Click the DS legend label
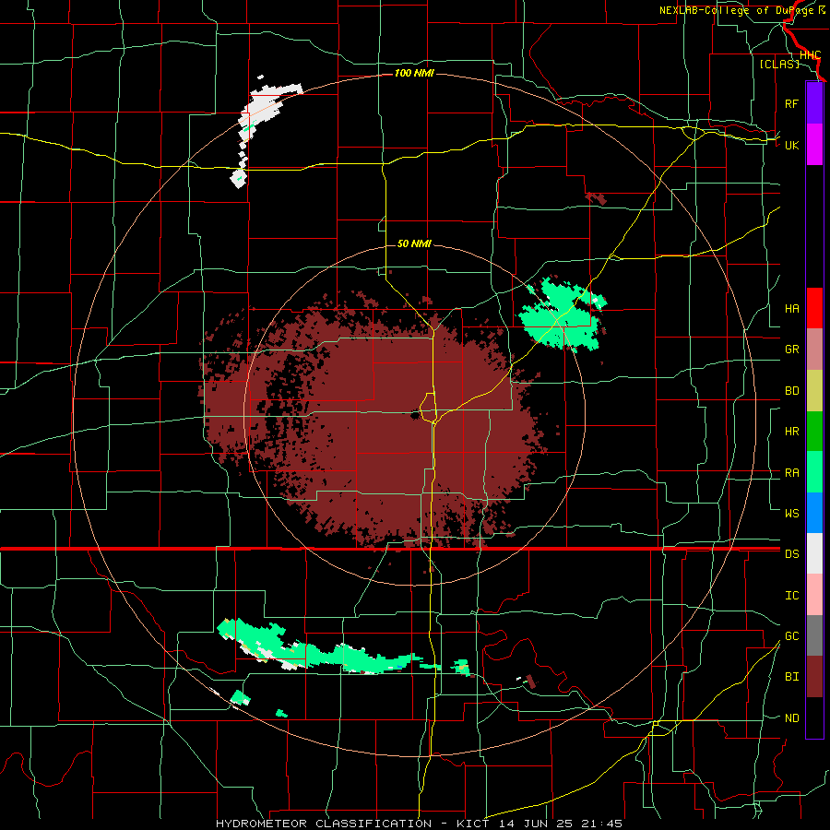This screenshot has width=830, height=830. pyautogui.click(x=791, y=554)
